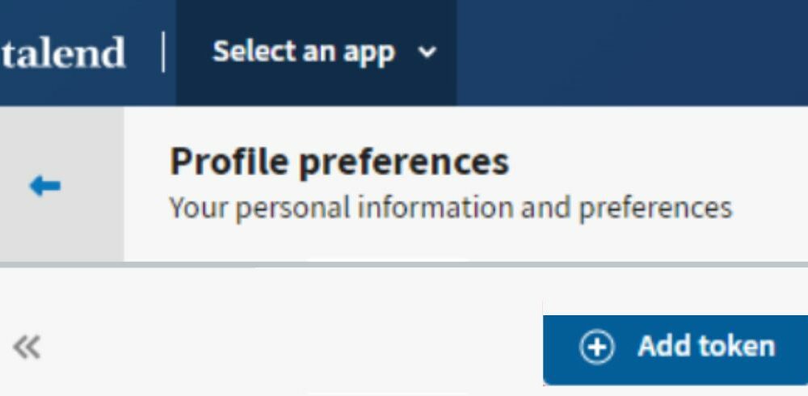
Task: Click the vertical divider after Talend logo
Action: click(164, 53)
